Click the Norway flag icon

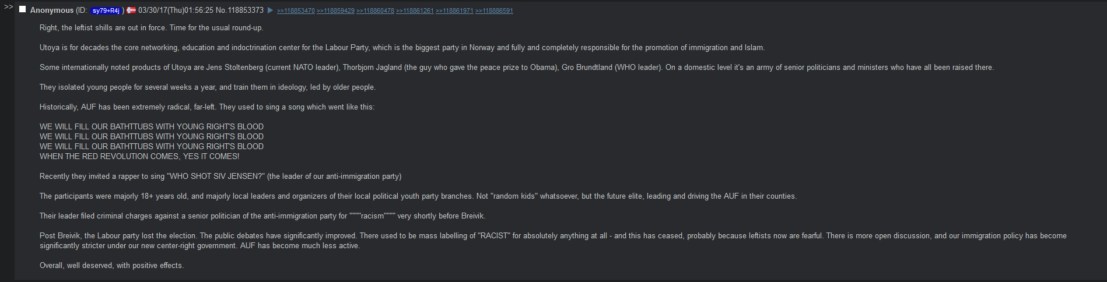coord(131,10)
